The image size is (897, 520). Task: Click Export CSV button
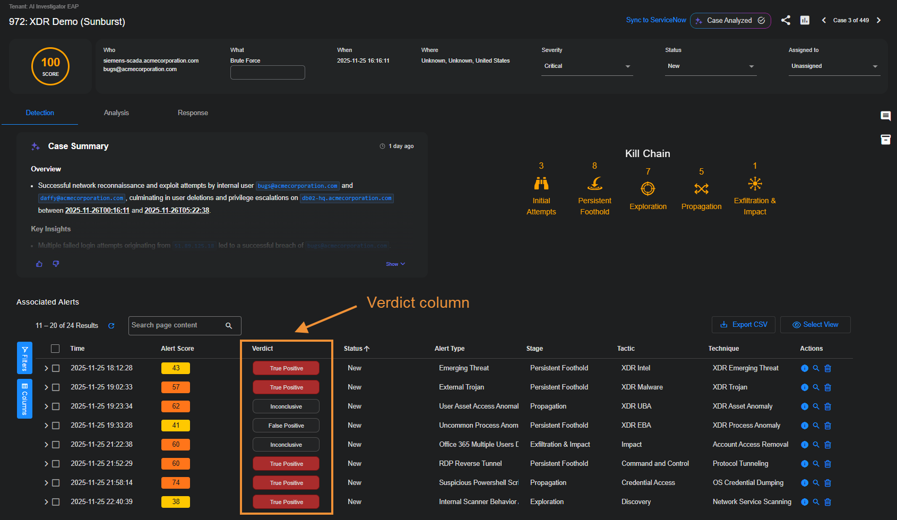coord(743,325)
